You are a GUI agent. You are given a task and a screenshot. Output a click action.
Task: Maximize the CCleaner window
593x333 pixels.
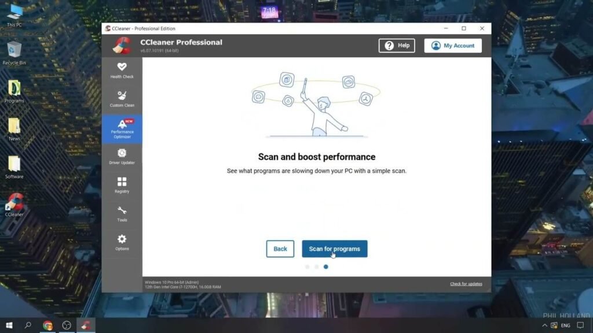pos(464,28)
